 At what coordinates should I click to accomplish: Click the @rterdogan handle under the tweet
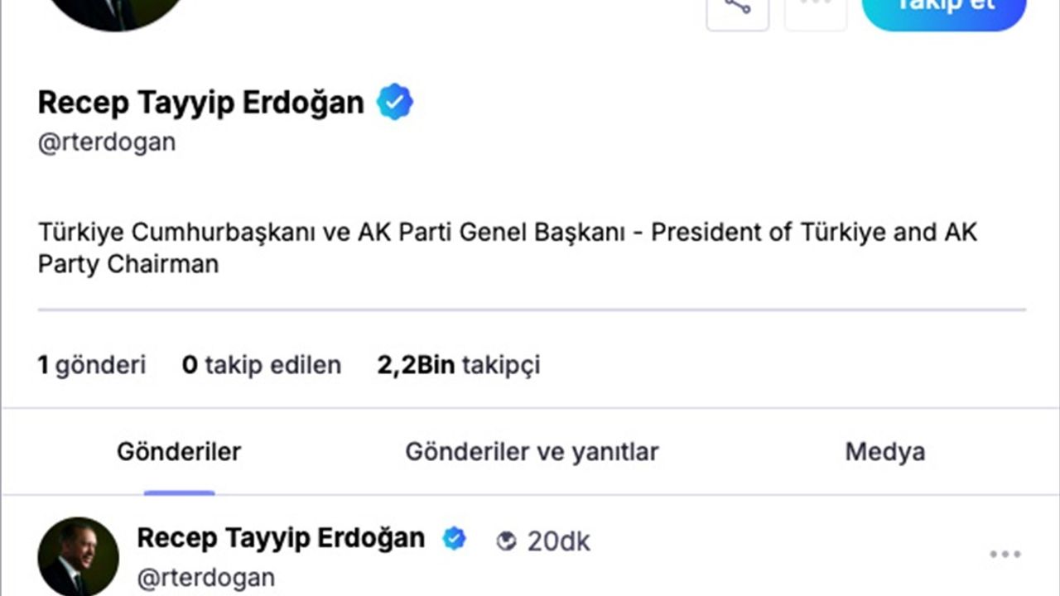coord(206,577)
